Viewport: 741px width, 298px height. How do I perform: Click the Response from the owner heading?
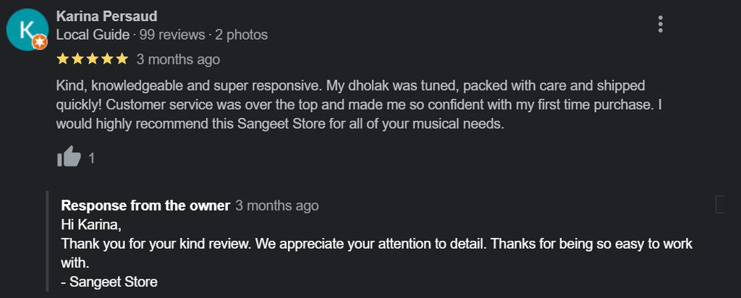145,205
